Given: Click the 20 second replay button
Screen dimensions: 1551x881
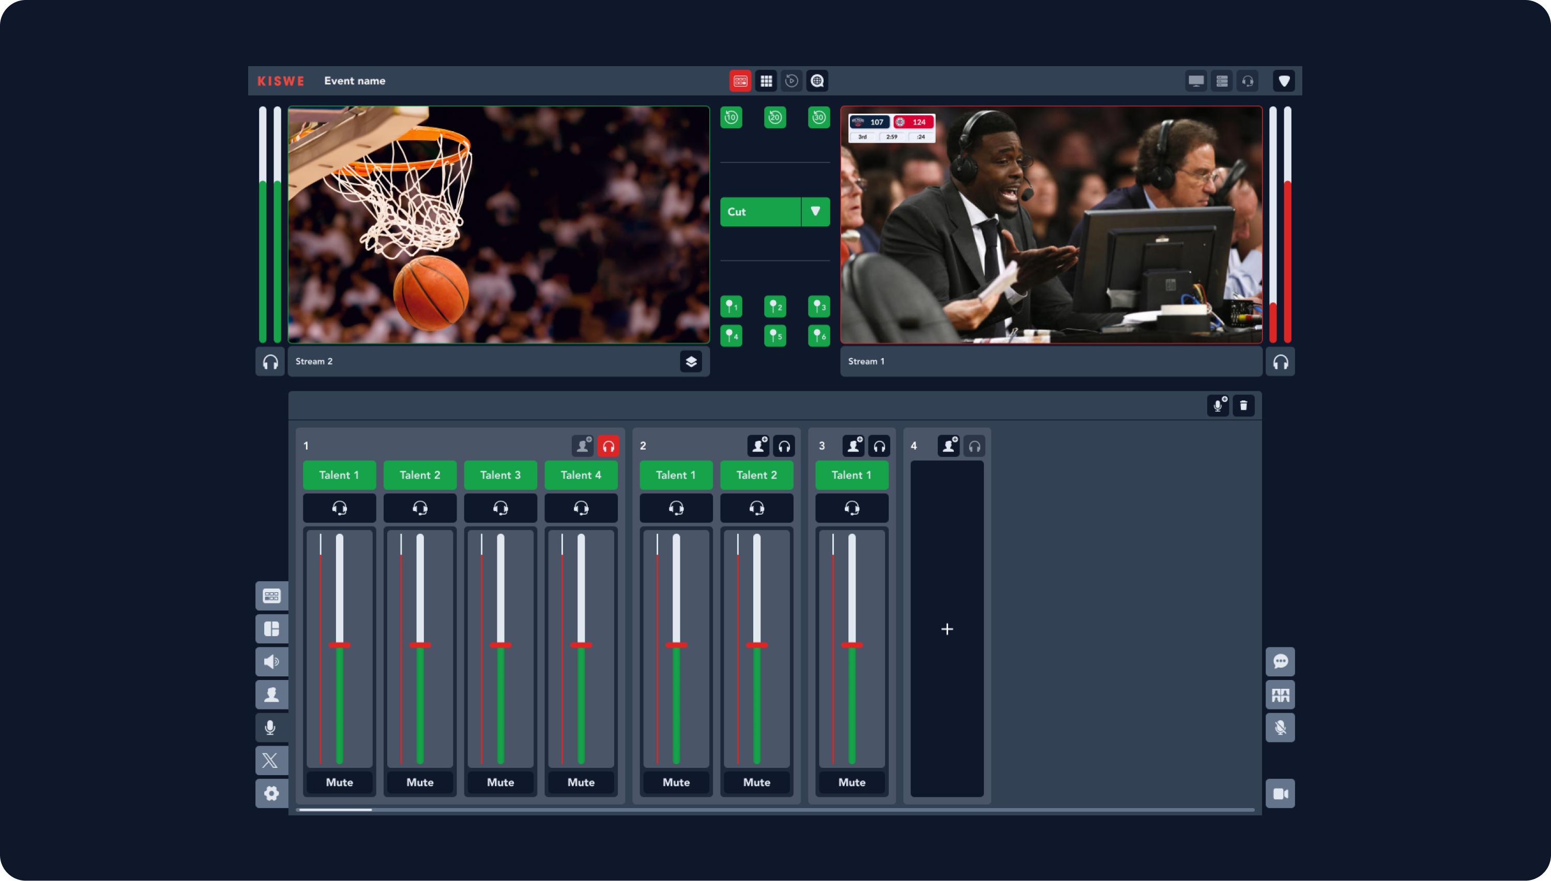Looking at the screenshot, I should click(x=775, y=117).
